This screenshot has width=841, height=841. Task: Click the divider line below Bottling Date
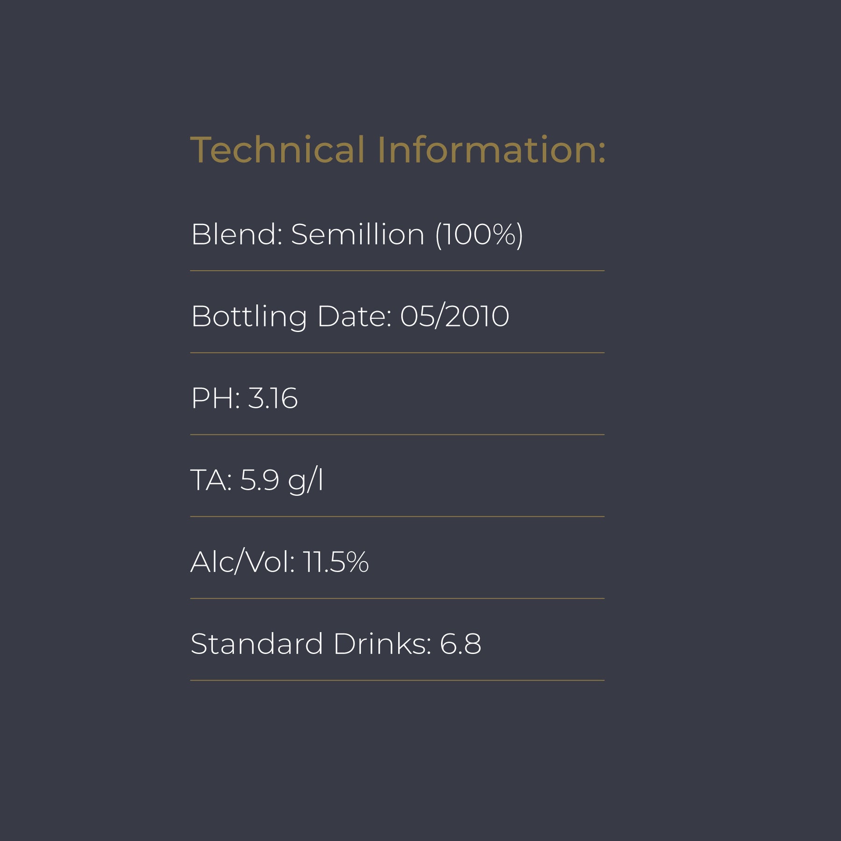click(397, 353)
